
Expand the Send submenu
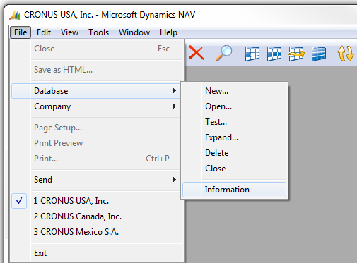tap(96, 180)
